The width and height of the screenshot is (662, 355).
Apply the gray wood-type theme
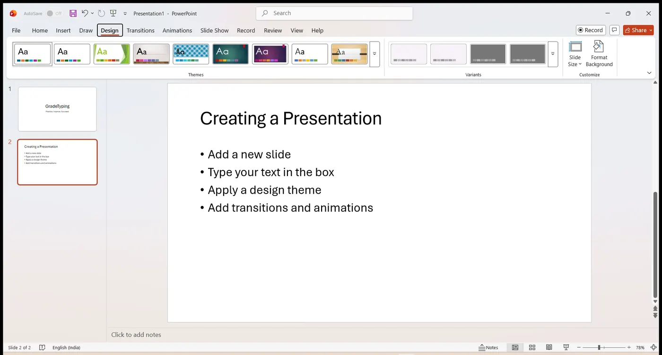pos(151,54)
